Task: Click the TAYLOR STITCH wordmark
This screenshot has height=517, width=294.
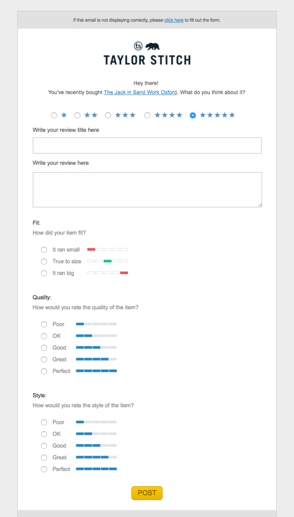Action: [x=147, y=60]
